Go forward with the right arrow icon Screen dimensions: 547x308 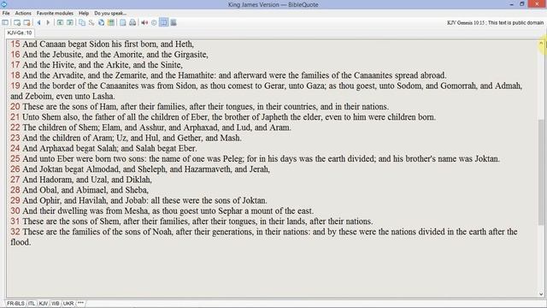48,23
